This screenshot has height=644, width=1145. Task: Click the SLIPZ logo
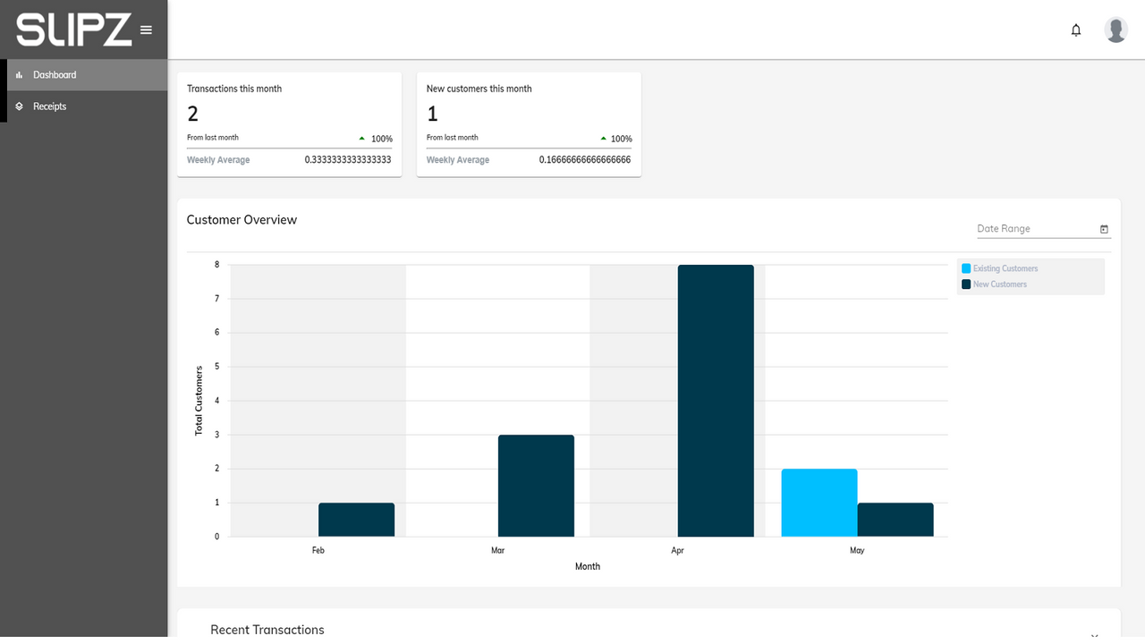point(74,30)
